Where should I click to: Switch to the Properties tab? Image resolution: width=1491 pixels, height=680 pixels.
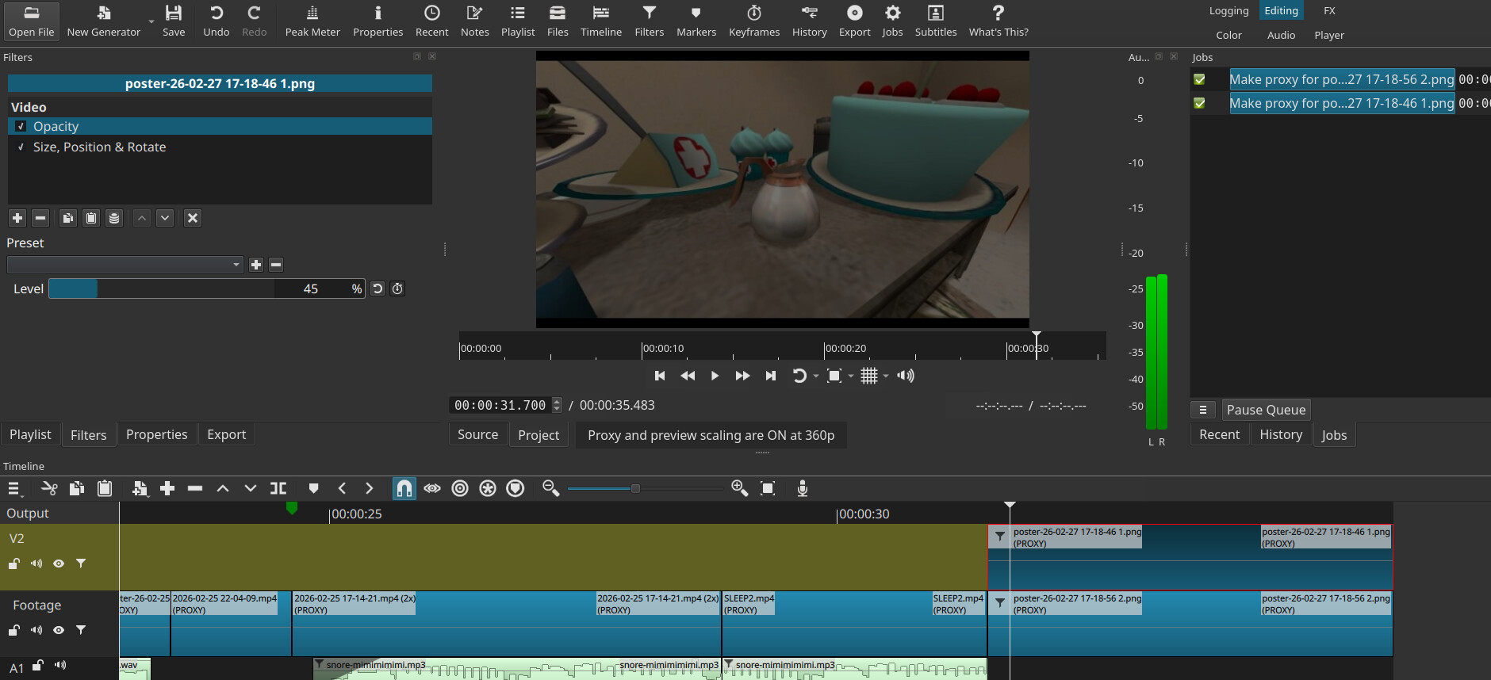156,434
